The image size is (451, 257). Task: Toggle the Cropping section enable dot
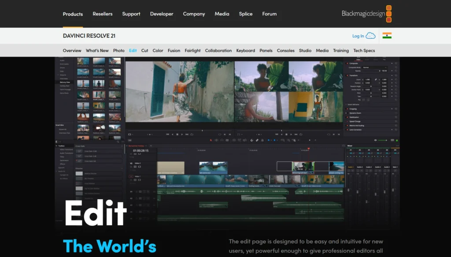[x=347, y=109]
